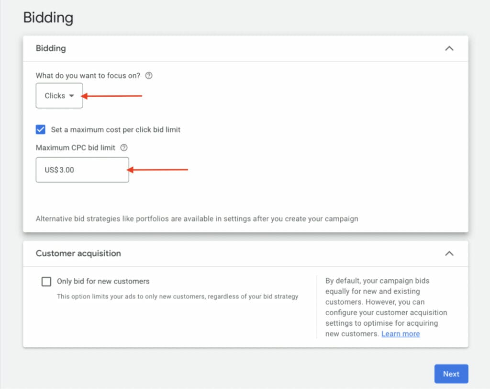Open the Learn more link
The width and height of the screenshot is (490, 389).
[x=401, y=333]
